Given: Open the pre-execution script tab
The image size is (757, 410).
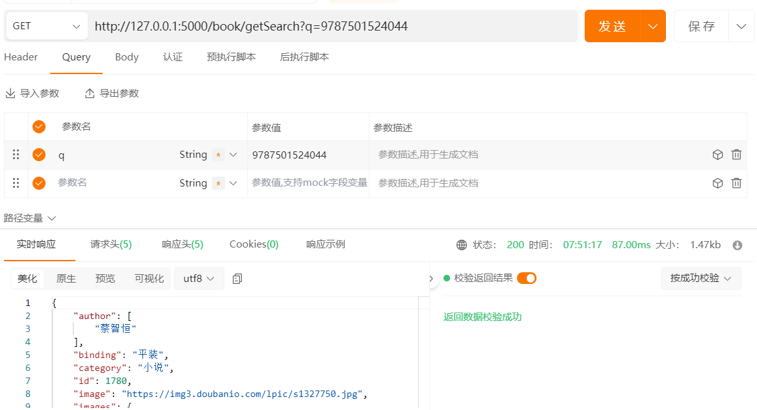Looking at the screenshot, I should click(232, 57).
